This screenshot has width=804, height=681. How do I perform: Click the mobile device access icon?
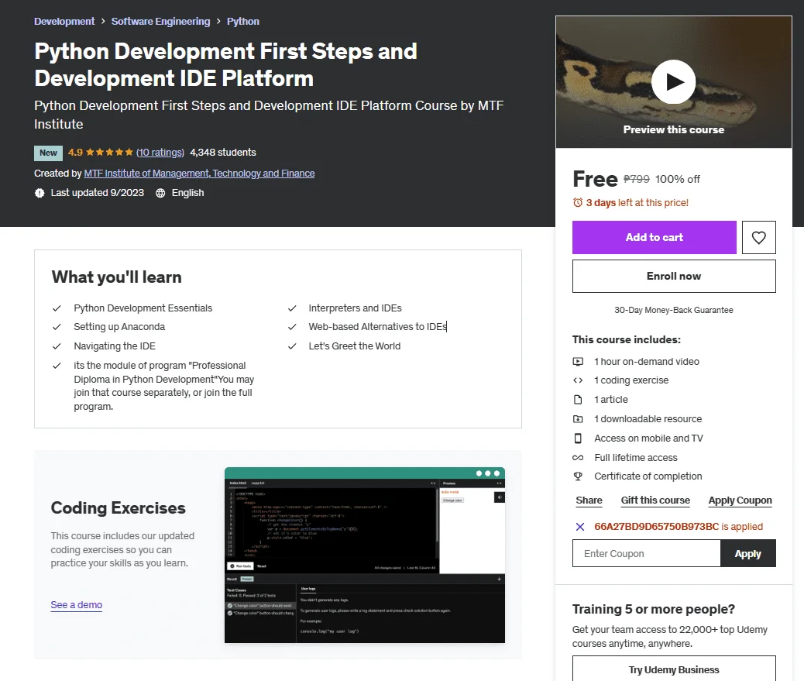(578, 439)
